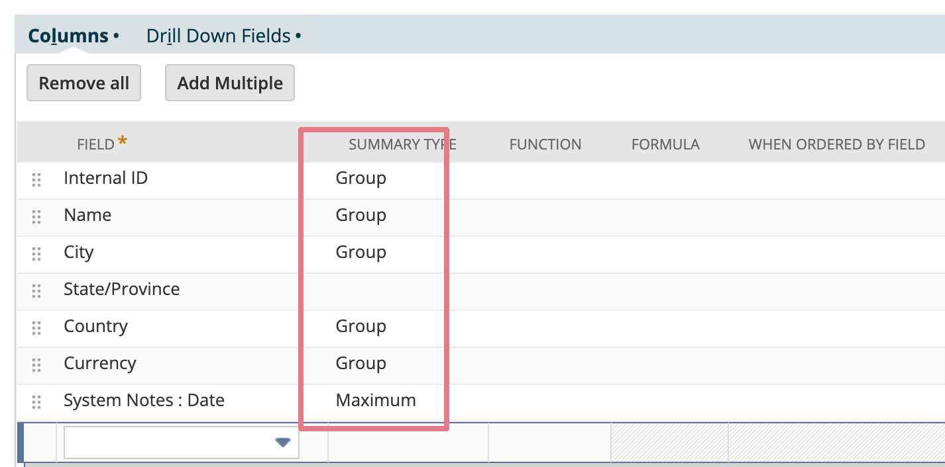Click the Formula column header
The width and height of the screenshot is (945, 467).
pyautogui.click(x=665, y=144)
